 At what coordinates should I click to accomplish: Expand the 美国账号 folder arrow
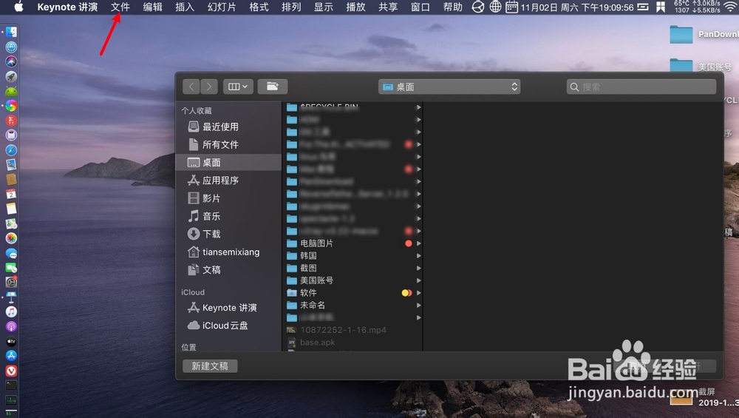418,280
